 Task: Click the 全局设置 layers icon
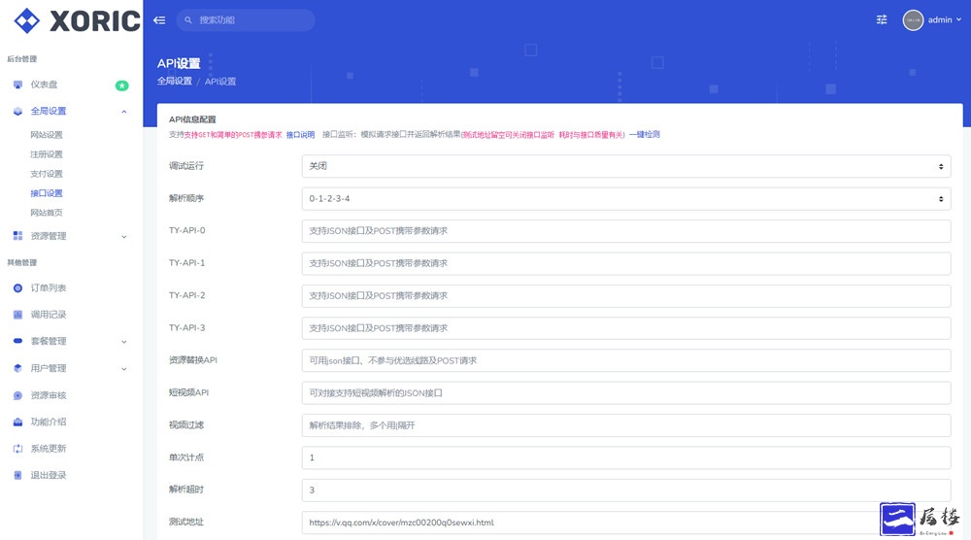point(17,112)
